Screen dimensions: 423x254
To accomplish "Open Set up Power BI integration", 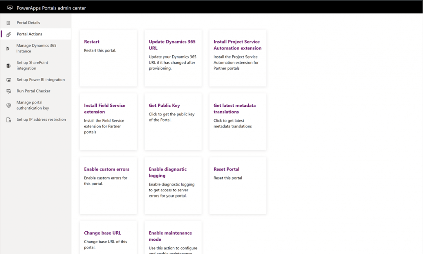I will [40, 80].
